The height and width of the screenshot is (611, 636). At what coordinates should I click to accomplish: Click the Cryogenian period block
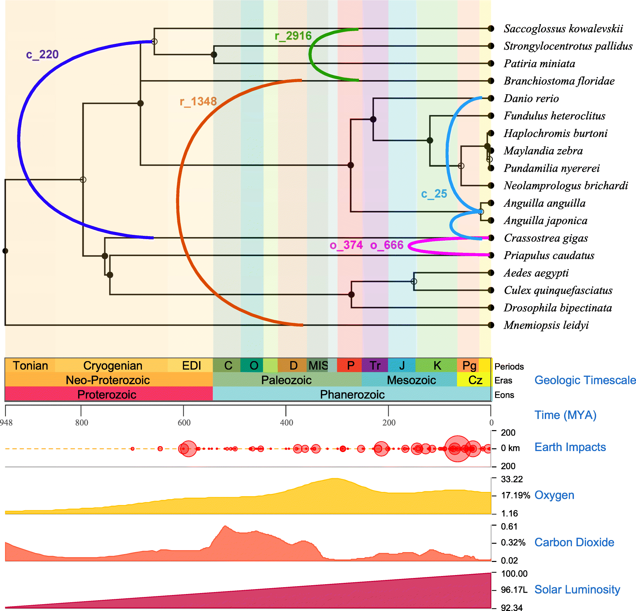click(112, 365)
